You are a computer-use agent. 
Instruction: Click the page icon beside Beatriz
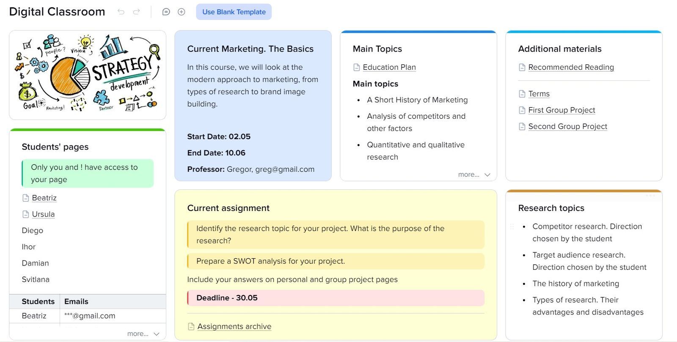25,197
